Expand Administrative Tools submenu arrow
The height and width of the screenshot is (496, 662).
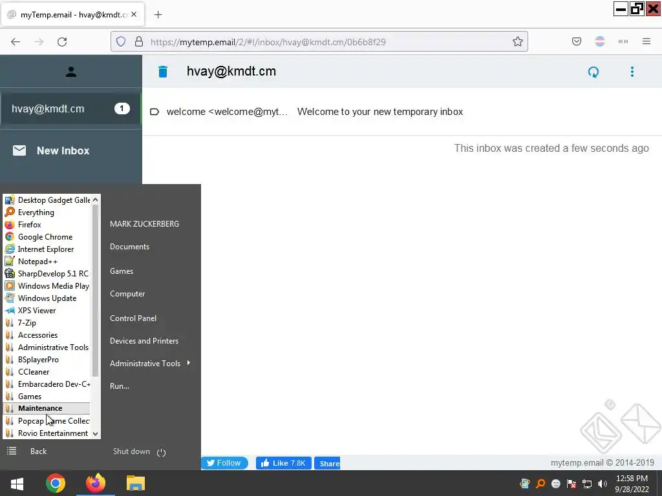(188, 363)
